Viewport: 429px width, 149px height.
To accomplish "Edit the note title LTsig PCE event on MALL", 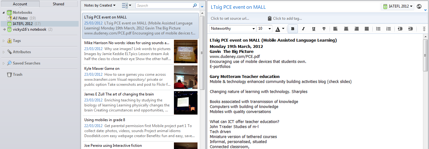I will point(238,7).
